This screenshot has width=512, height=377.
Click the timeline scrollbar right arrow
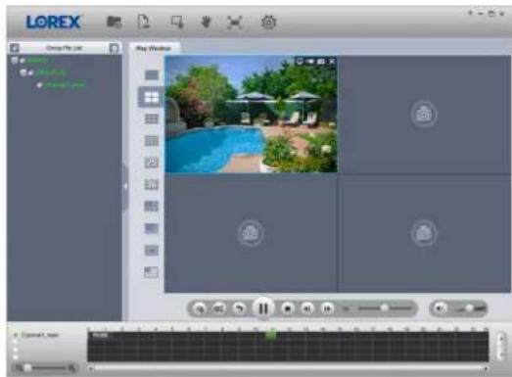pyautogui.click(x=486, y=368)
